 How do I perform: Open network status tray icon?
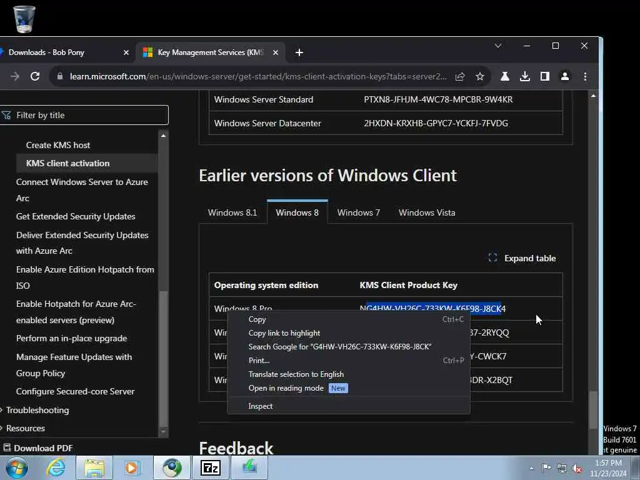562,468
